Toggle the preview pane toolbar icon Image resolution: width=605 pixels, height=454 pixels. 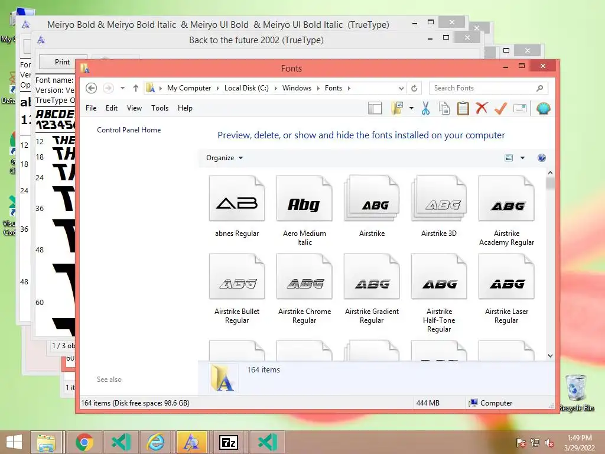tap(375, 108)
